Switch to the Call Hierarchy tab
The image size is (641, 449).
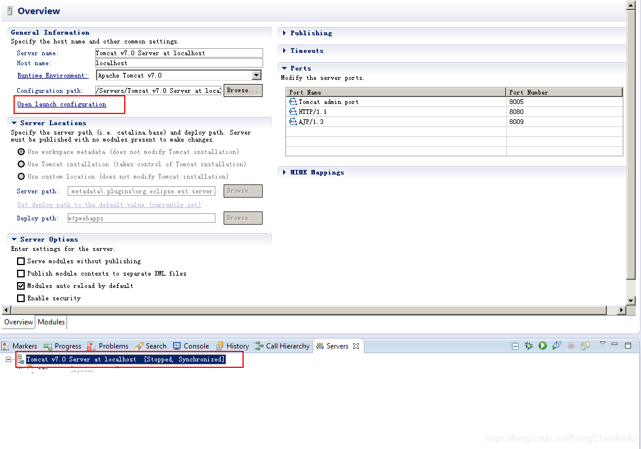282,346
